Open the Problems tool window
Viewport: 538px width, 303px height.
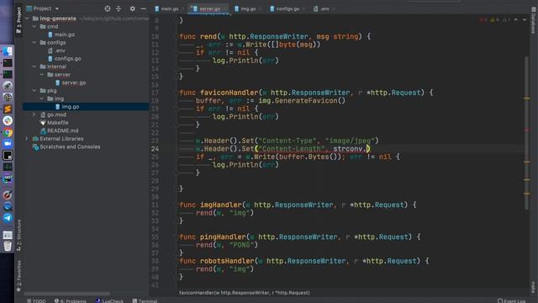tap(71, 301)
